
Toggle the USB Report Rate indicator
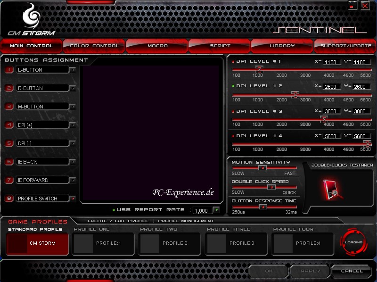tap(114, 210)
